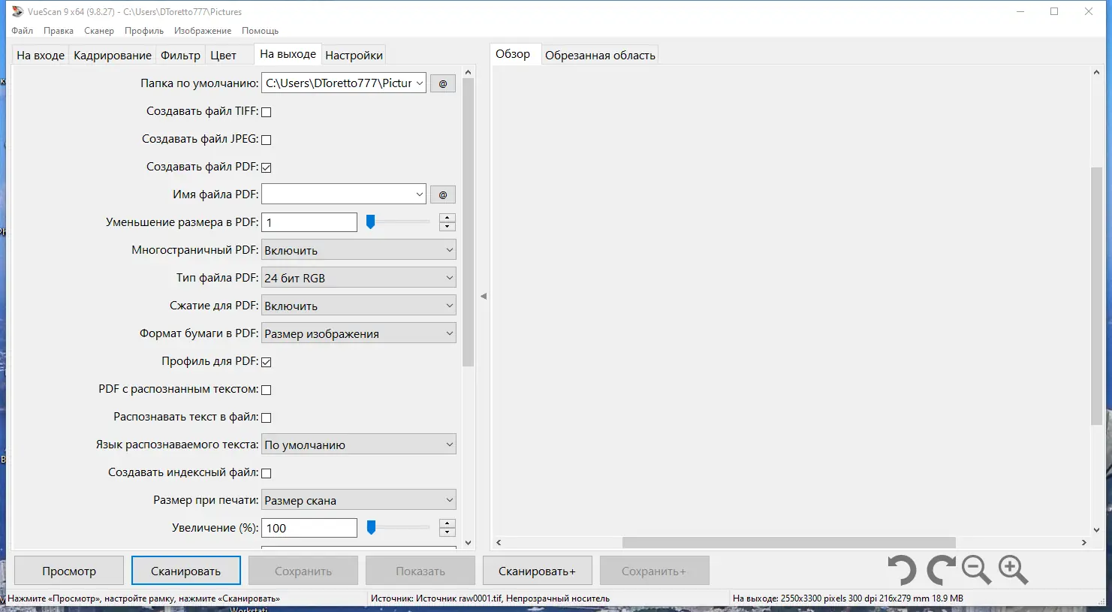Switch to 'Обрезанная область' tab
1112x612 pixels.
[x=600, y=55]
